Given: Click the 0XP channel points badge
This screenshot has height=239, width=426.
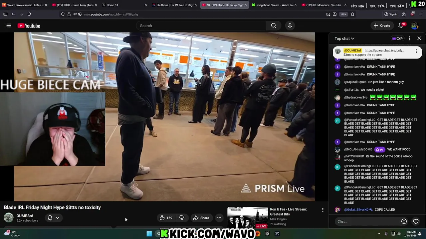Looking at the screenshot, I should coord(397,39).
